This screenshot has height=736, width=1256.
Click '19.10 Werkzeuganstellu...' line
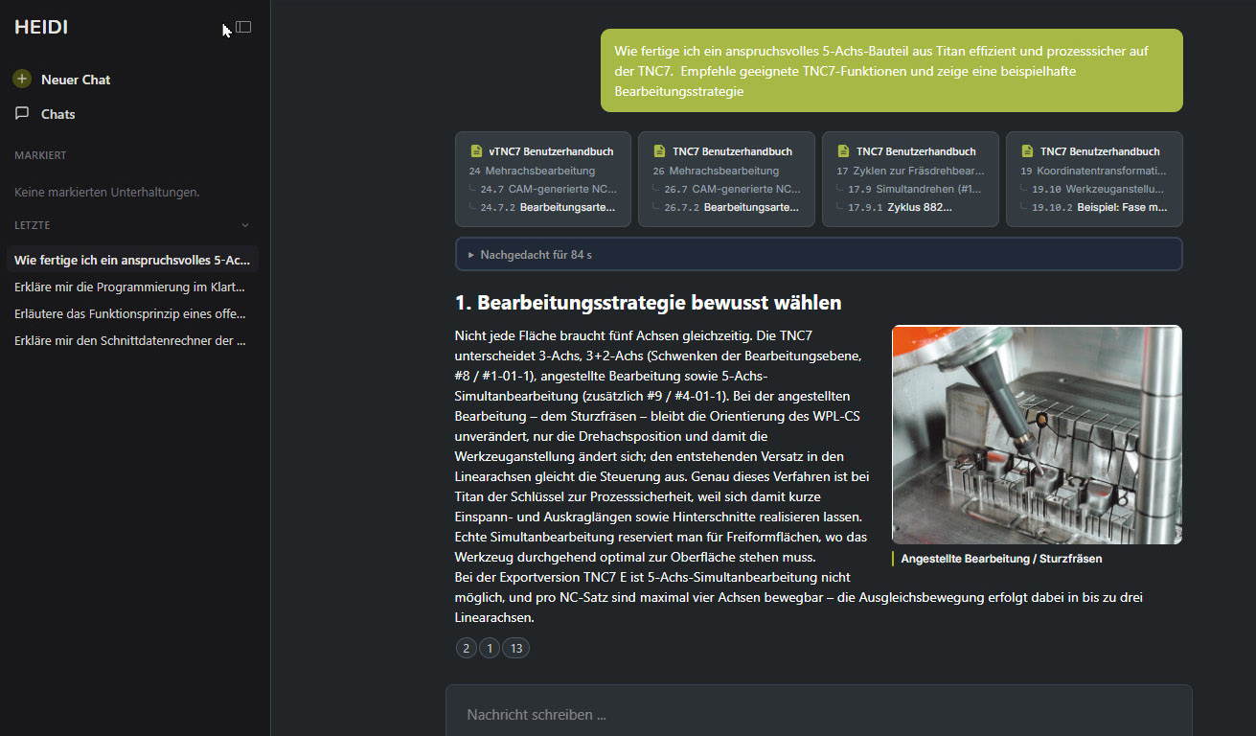pos(1099,189)
